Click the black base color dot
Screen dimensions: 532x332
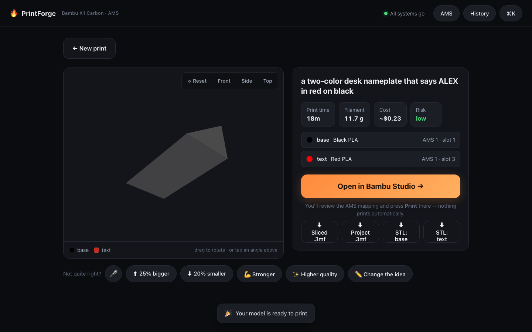point(310,140)
